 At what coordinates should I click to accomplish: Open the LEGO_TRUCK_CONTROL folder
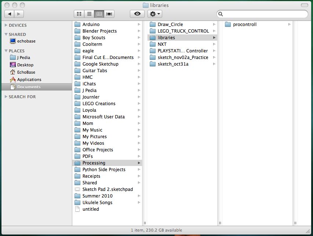tap(183, 31)
